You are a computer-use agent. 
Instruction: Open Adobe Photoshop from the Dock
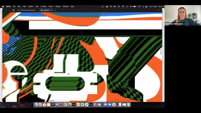click(x=91, y=105)
